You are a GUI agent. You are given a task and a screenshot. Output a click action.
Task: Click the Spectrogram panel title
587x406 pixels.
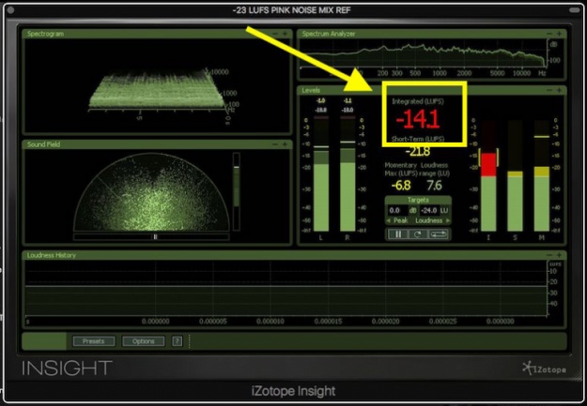[45, 34]
